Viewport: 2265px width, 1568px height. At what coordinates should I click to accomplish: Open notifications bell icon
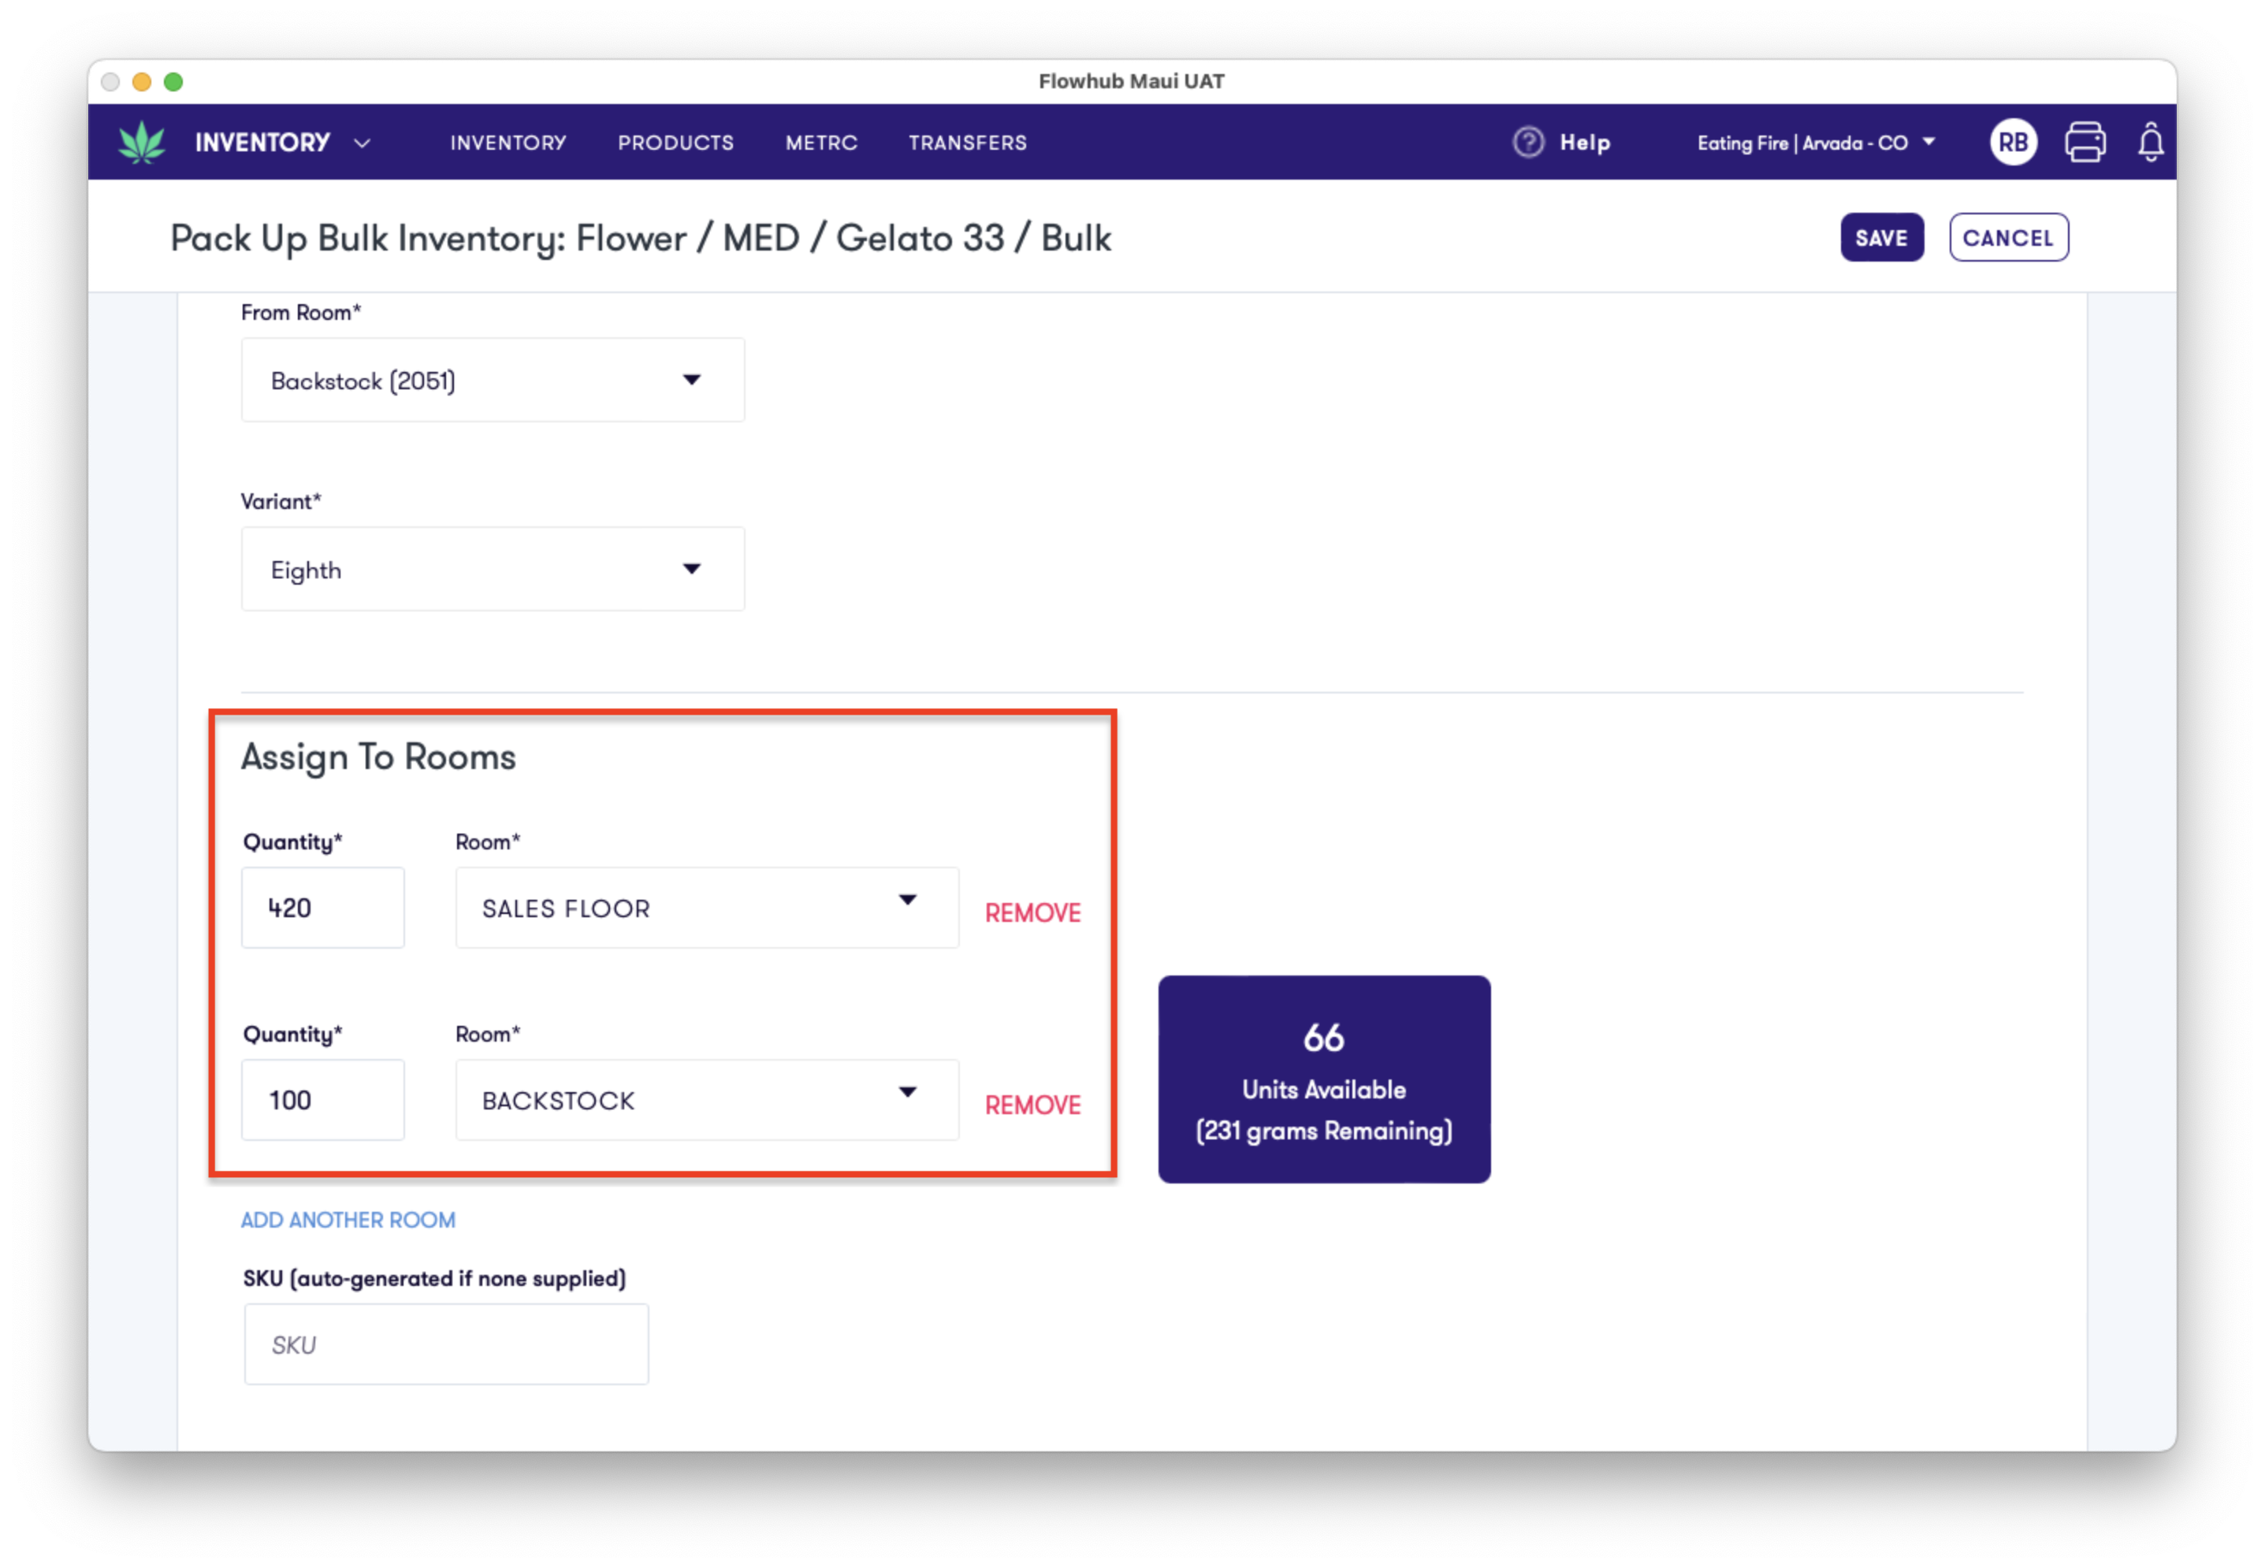tap(2150, 143)
